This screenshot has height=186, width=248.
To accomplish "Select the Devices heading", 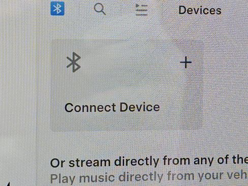I will [x=200, y=10].
